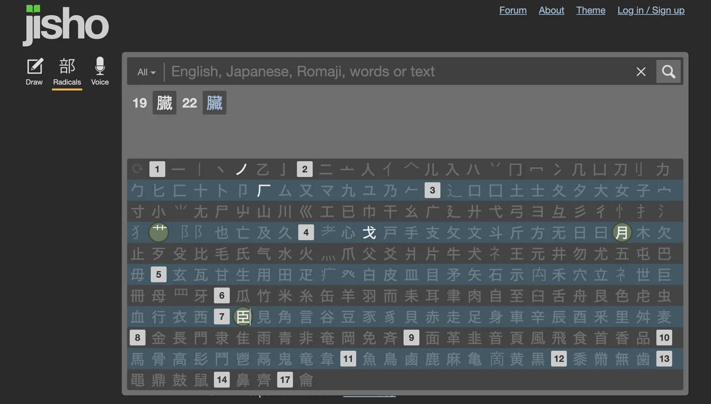
Task: Open the All search filter dropdown
Action: [146, 72]
